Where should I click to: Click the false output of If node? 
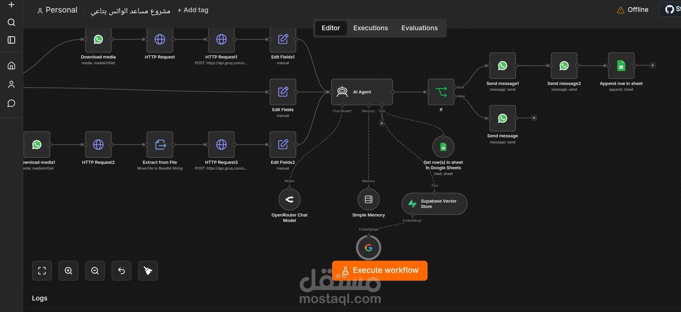point(454,96)
